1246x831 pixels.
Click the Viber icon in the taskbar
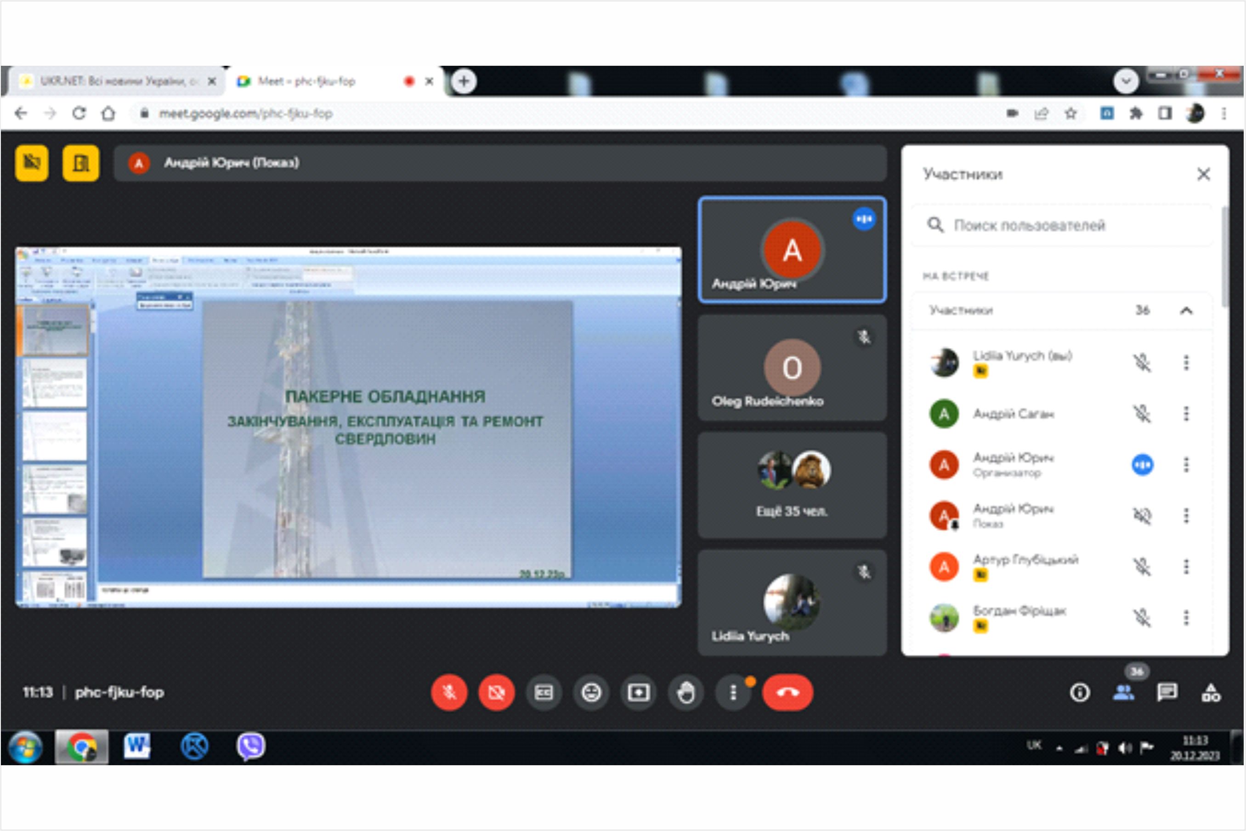pos(250,746)
